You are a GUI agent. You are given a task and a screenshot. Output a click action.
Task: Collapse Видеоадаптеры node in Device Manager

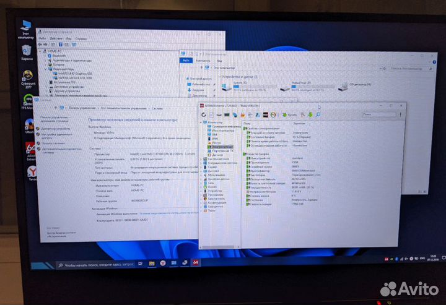(x=45, y=69)
